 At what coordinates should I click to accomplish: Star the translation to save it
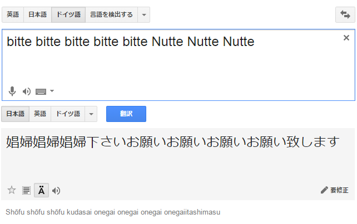coord(12,191)
